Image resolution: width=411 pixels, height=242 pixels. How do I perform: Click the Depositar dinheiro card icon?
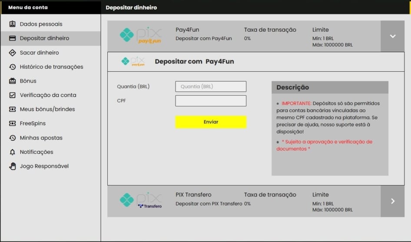coord(12,38)
